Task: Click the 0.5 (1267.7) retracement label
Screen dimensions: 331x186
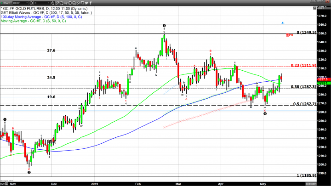Action: click(x=303, y=104)
